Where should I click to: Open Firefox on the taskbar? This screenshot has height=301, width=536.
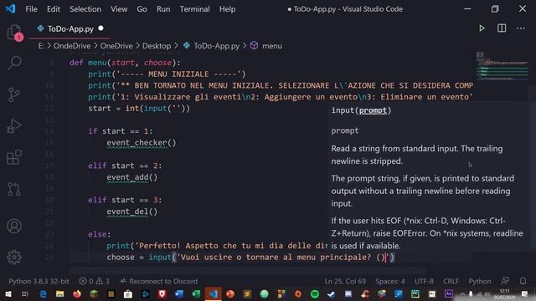[77, 293]
